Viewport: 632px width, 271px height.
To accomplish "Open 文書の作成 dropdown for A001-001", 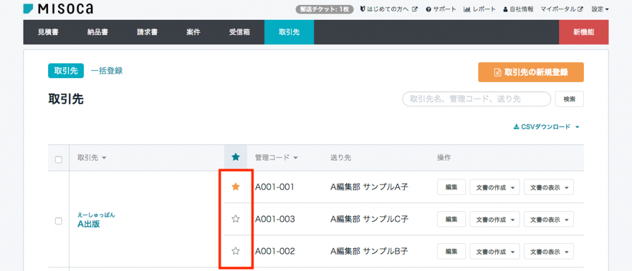I will (x=495, y=187).
